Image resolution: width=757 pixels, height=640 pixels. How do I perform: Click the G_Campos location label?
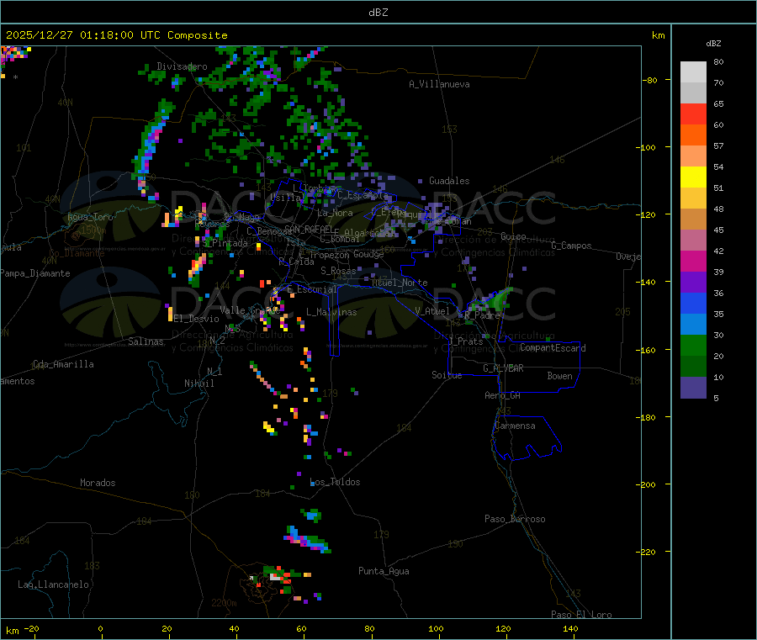[x=572, y=246]
